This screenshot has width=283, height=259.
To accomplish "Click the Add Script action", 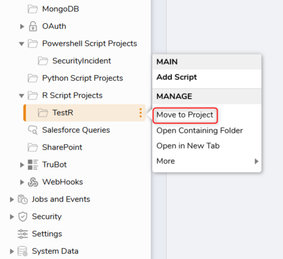I will [x=177, y=77].
